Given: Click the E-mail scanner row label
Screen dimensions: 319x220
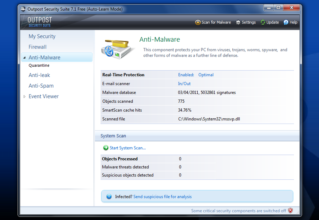Looking at the screenshot, I should pyautogui.click(x=116, y=84).
